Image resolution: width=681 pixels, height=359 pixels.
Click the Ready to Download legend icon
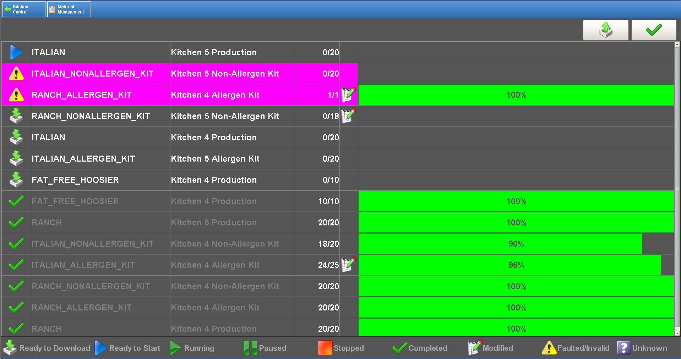[x=10, y=348]
